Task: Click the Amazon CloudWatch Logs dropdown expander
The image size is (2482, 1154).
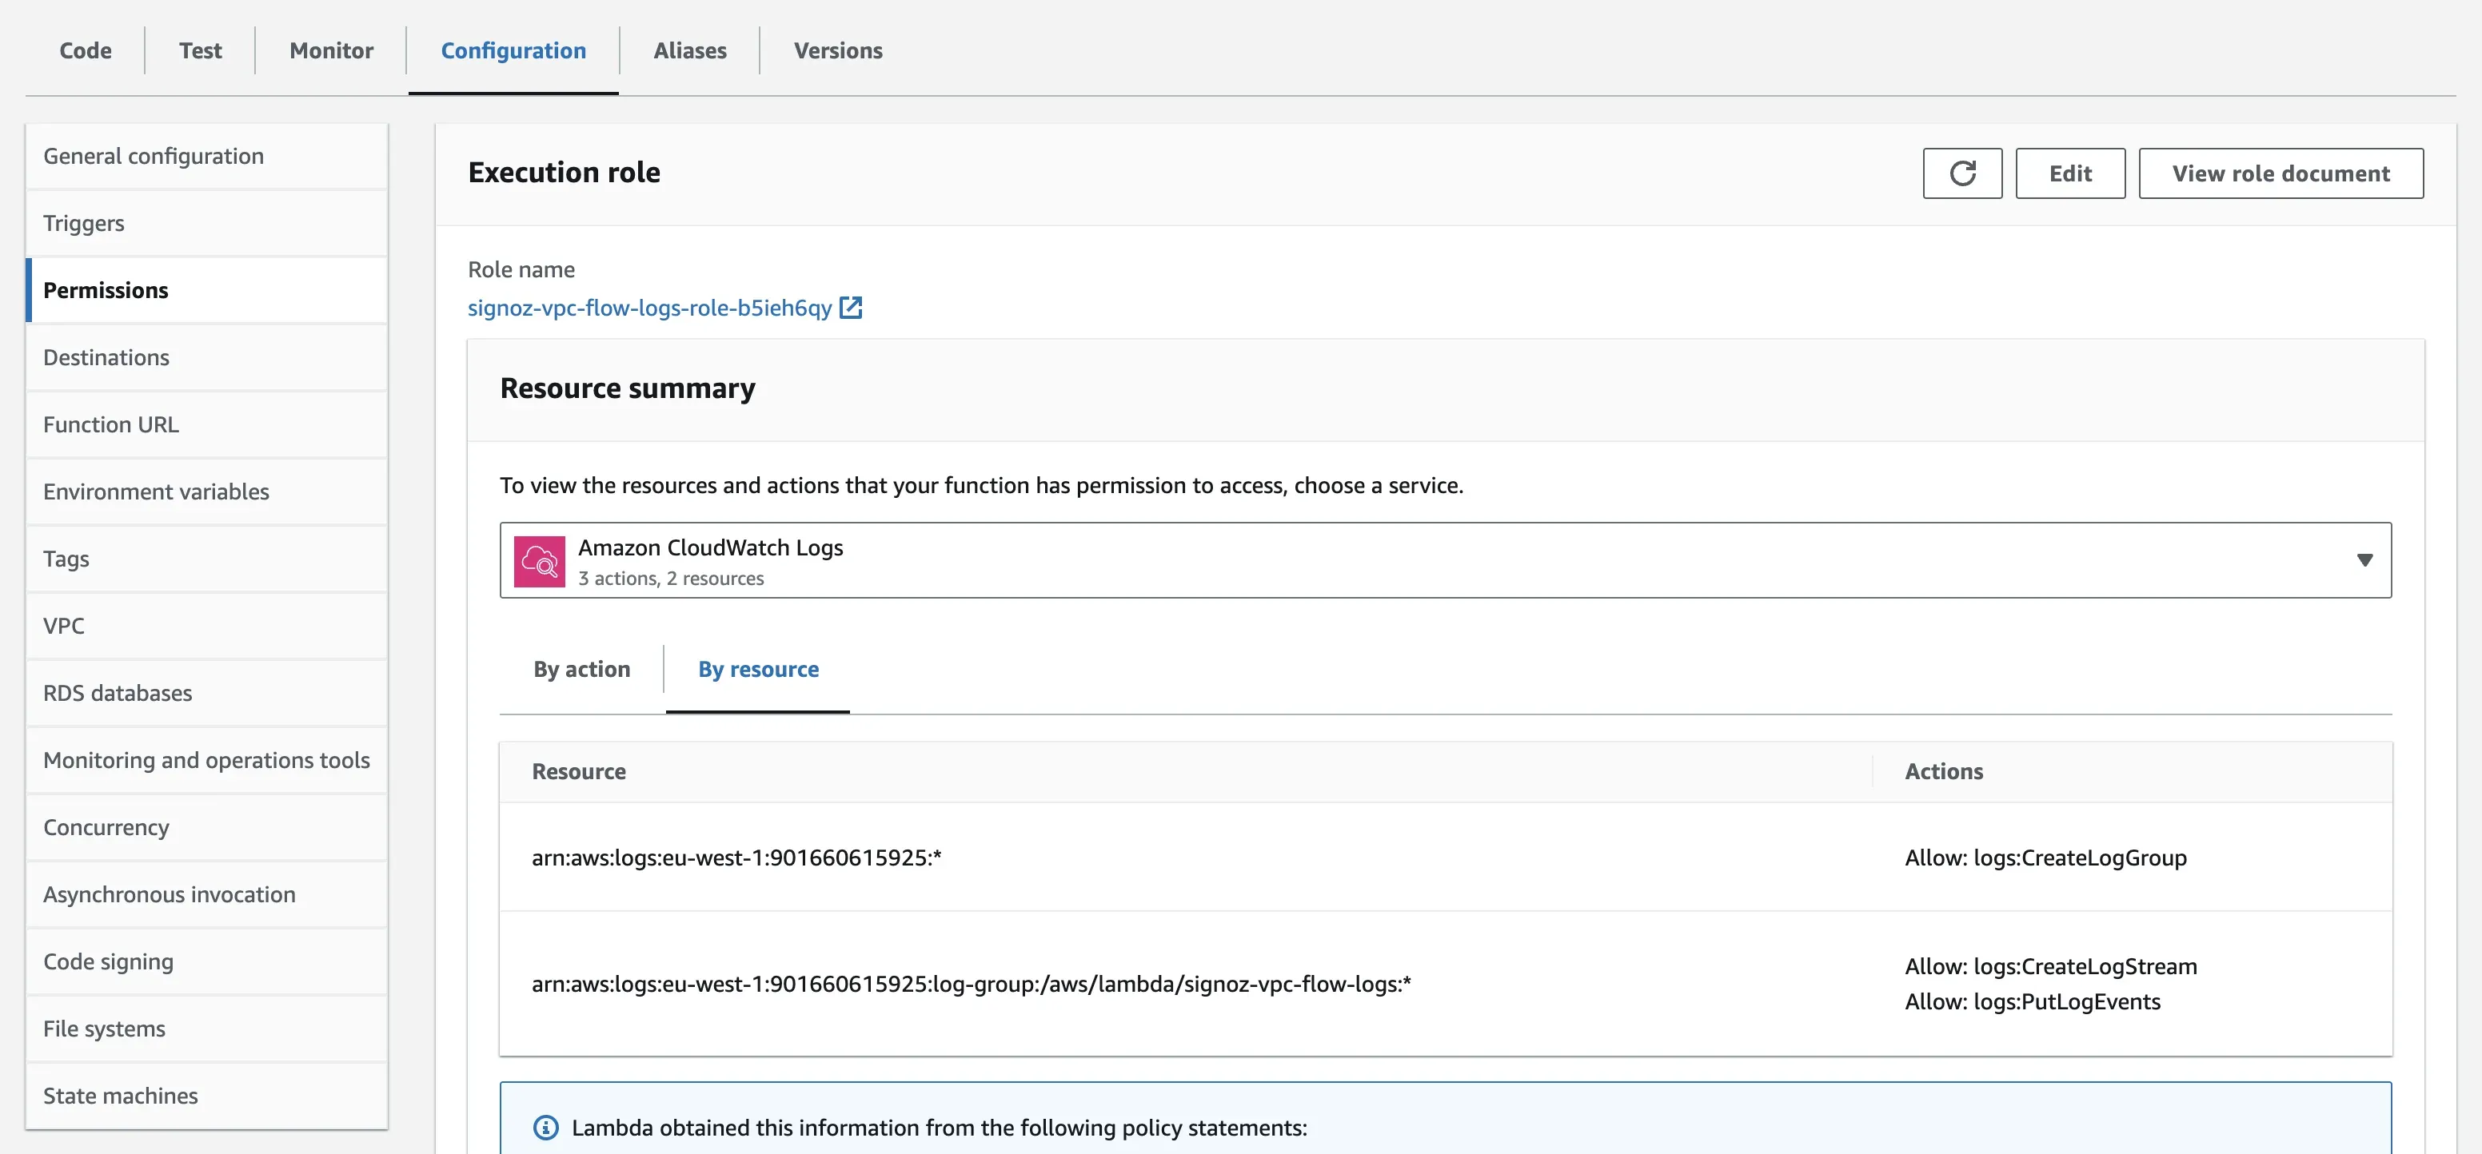Action: [x=2364, y=559]
